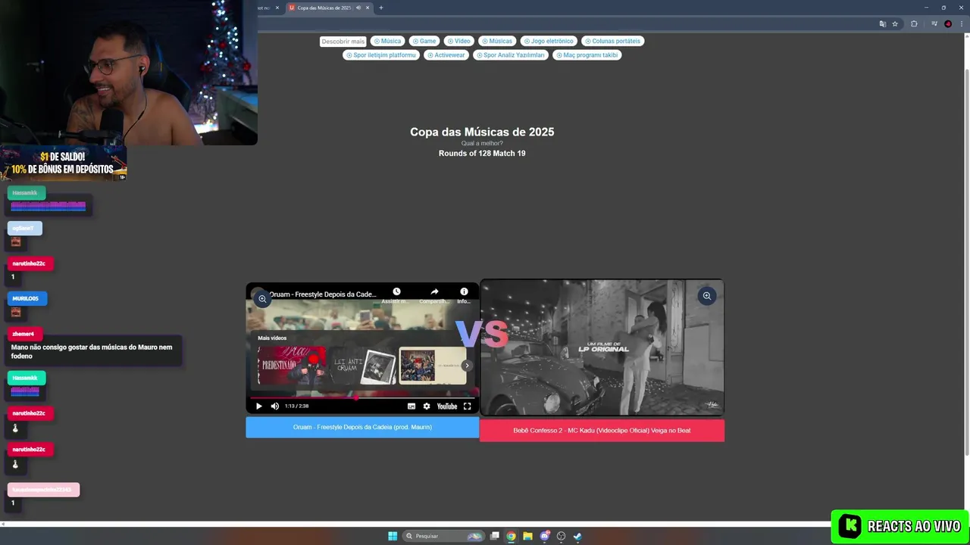Screen dimensions: 970x545
Task: Bookmark this page with the star
Action: click(x=895, y=24)
